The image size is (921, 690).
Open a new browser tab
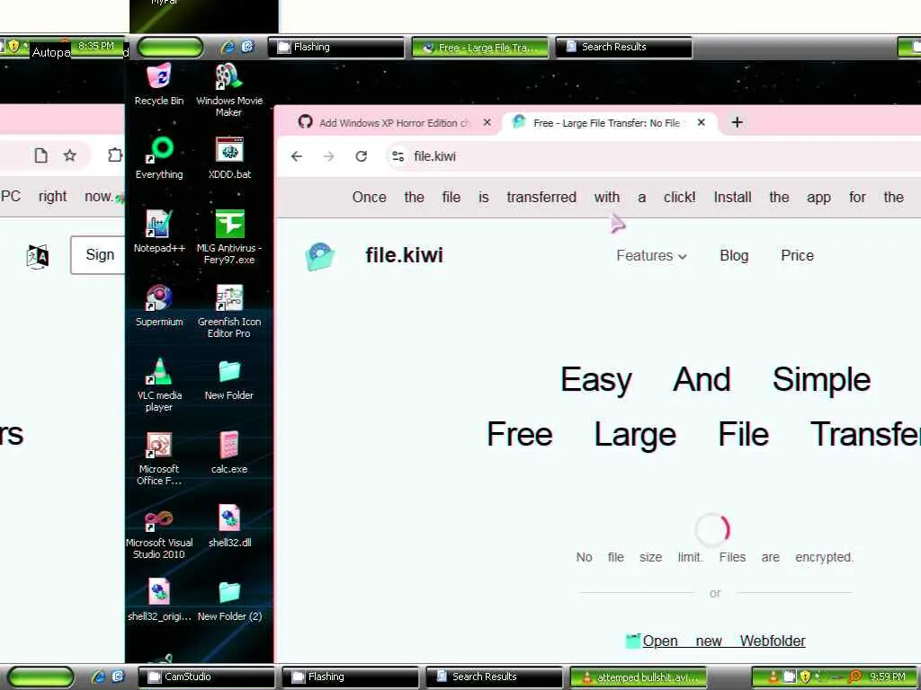738,122
